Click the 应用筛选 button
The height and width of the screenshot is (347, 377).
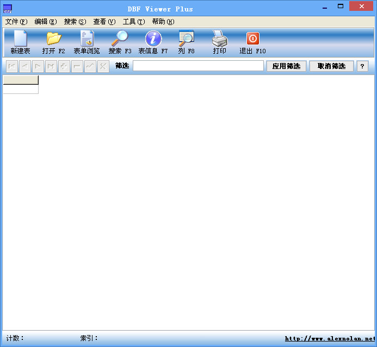click(286, 66)
